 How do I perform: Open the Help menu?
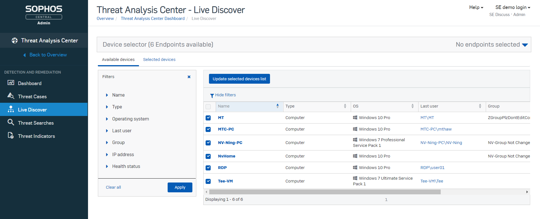(x=476, y=8)
